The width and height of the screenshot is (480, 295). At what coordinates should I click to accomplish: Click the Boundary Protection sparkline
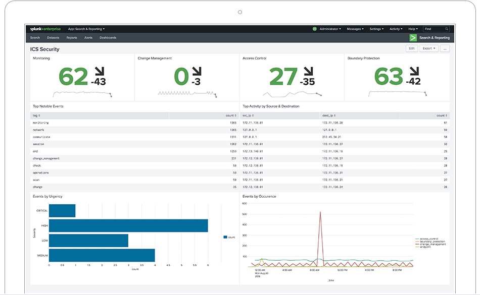click(x=397, y=93)
